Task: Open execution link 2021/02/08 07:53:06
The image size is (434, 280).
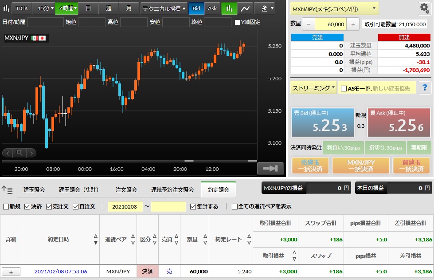Action: pyautogui.click(x=61, y=272)
